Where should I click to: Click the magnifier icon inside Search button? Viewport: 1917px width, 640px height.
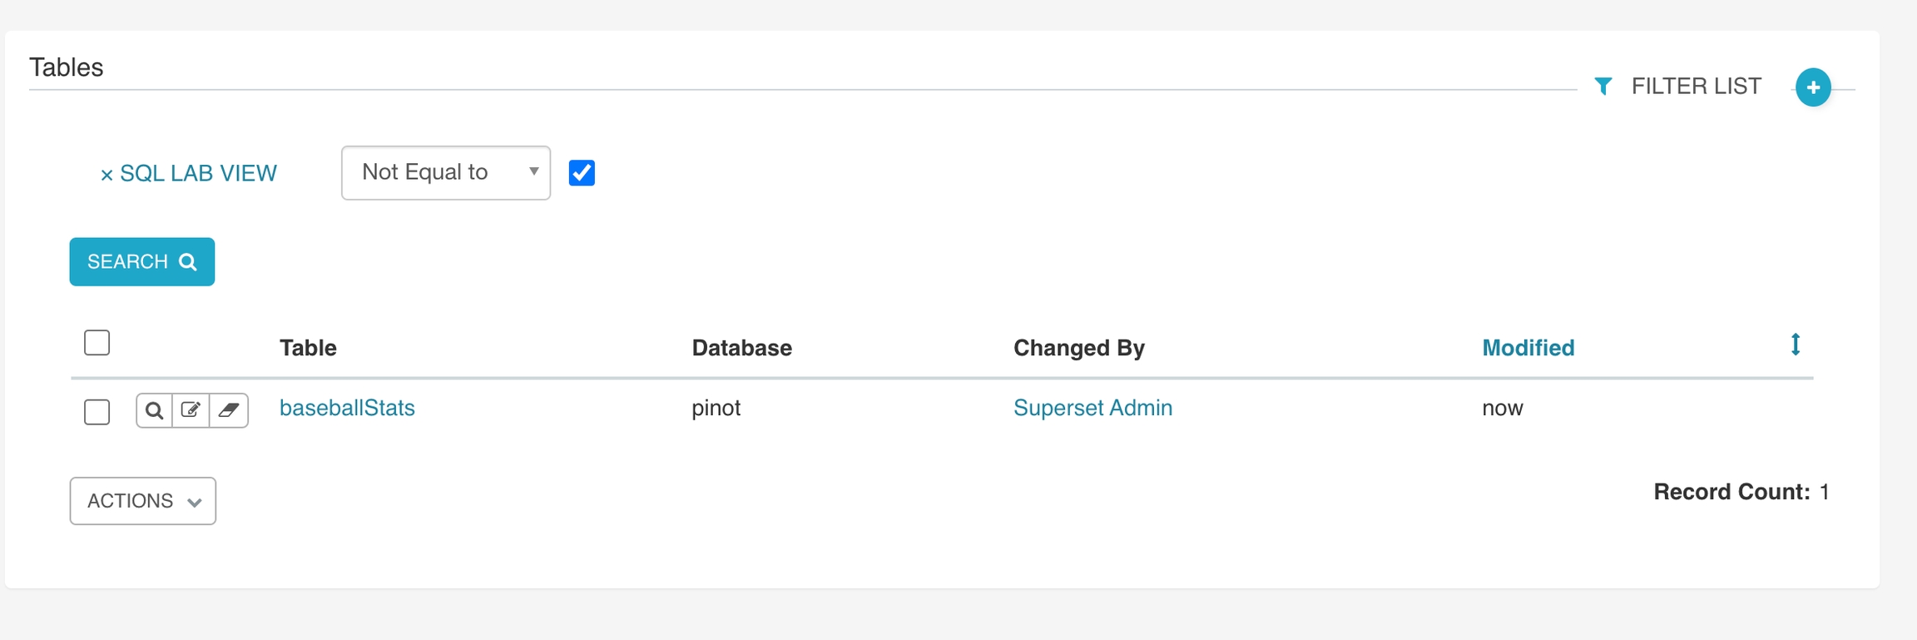pyautogui.click(x=189, y=262)
